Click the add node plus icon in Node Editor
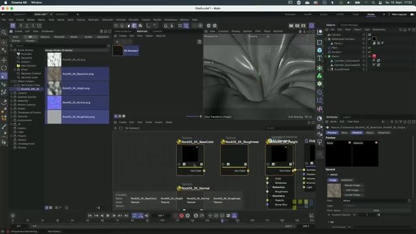 pos(116,128)
